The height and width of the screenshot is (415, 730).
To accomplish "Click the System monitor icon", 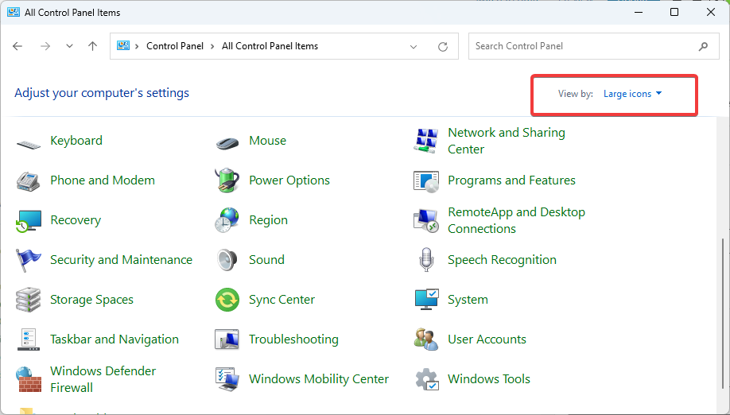I will click(x=426, y=300).
